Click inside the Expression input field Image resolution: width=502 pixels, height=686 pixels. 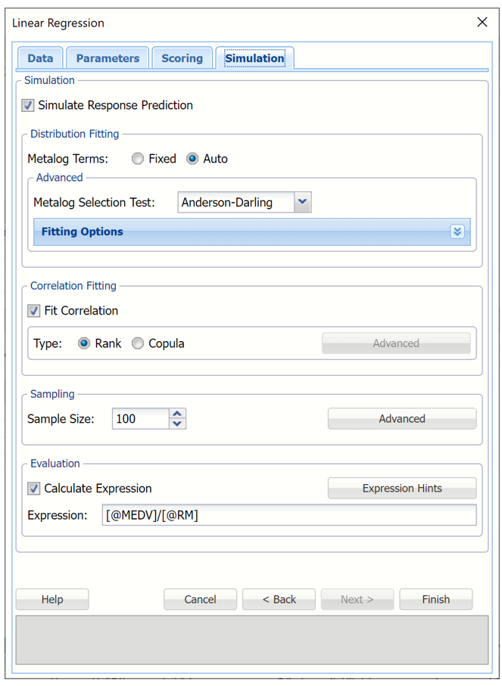[288, 516]
